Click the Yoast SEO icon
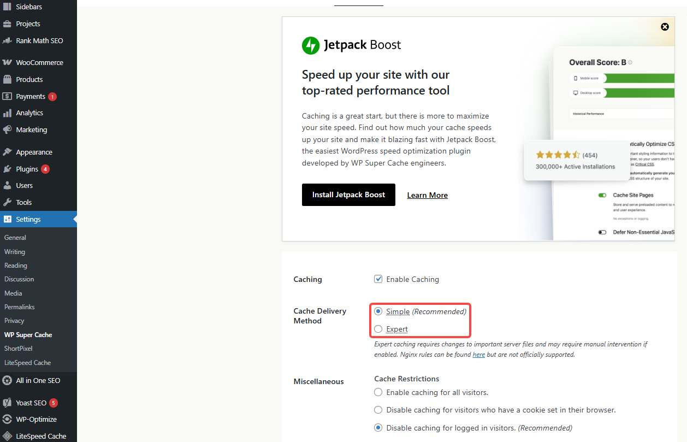Image resolution: width=687 pixels, height=442 pixels. coord(7,403)
